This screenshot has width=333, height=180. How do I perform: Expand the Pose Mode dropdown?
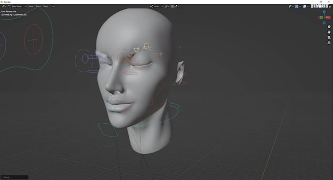coord(17,6)
